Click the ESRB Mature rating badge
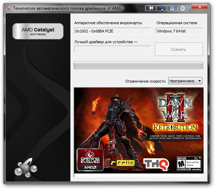This screenshot has height=189, width=215. [189, 164]
